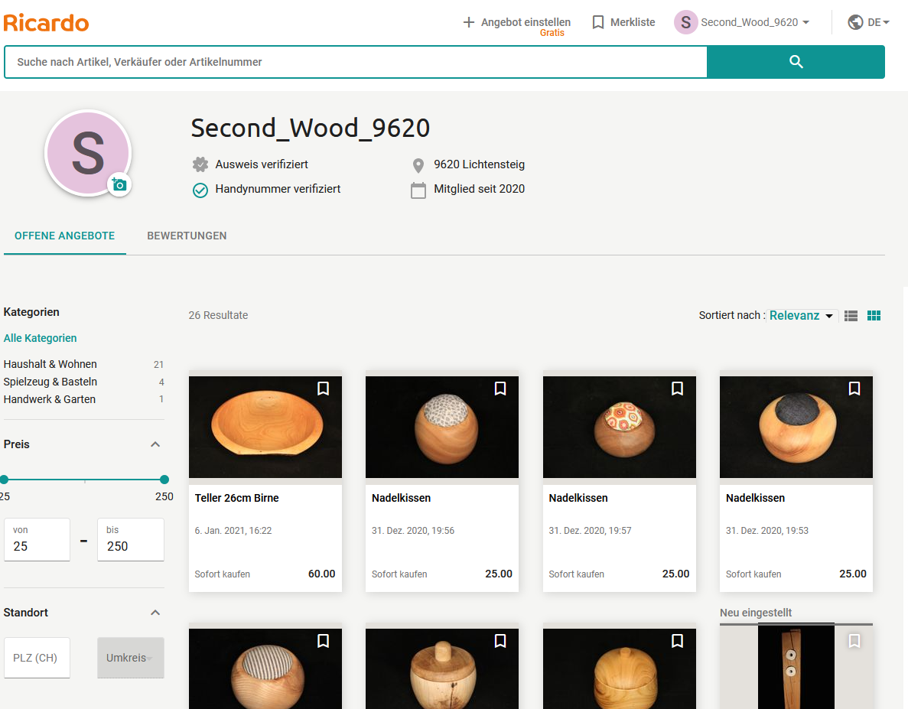
Task: Select the OFFENE ANGEBOTE tab
Action: click(64, 236)
